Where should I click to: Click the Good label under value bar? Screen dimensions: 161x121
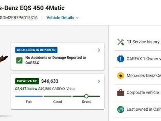coord(57,101)
